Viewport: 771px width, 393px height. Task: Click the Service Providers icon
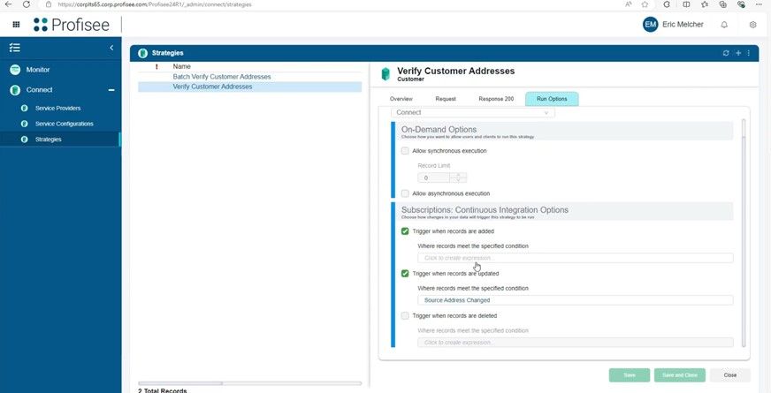24,108
